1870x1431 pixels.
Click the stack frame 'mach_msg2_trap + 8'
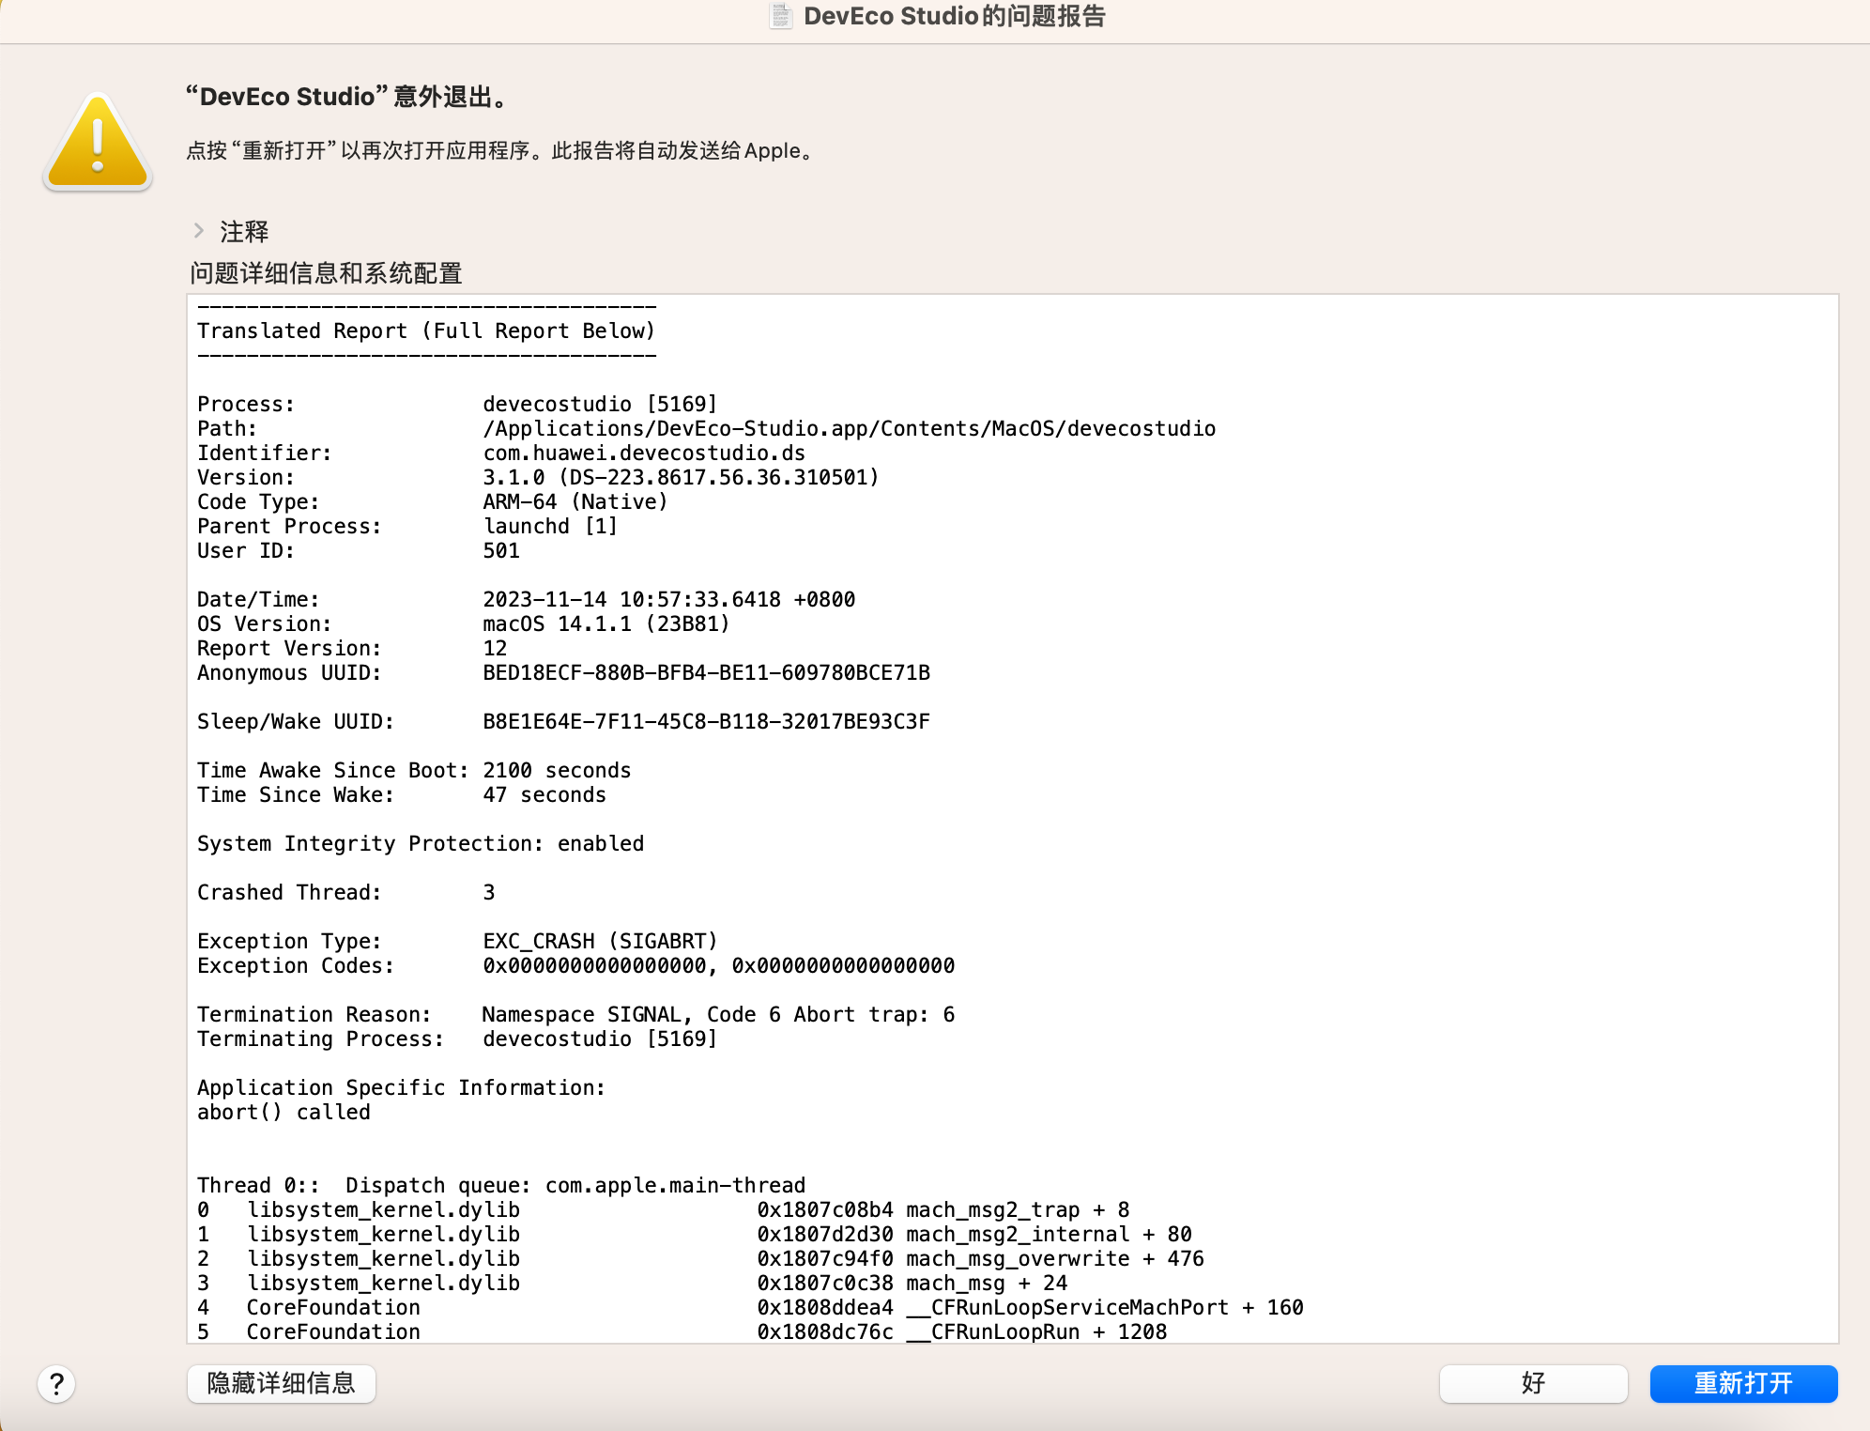1018,1209
